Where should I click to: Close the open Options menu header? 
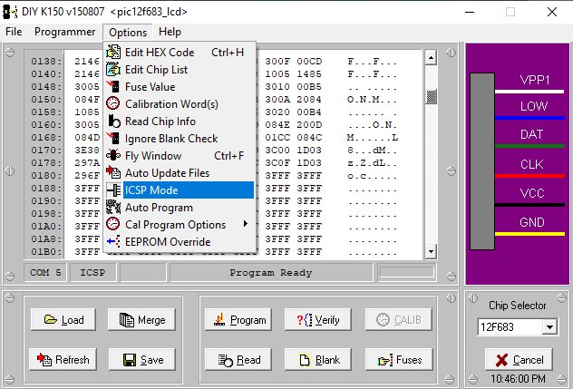[128, 32]
